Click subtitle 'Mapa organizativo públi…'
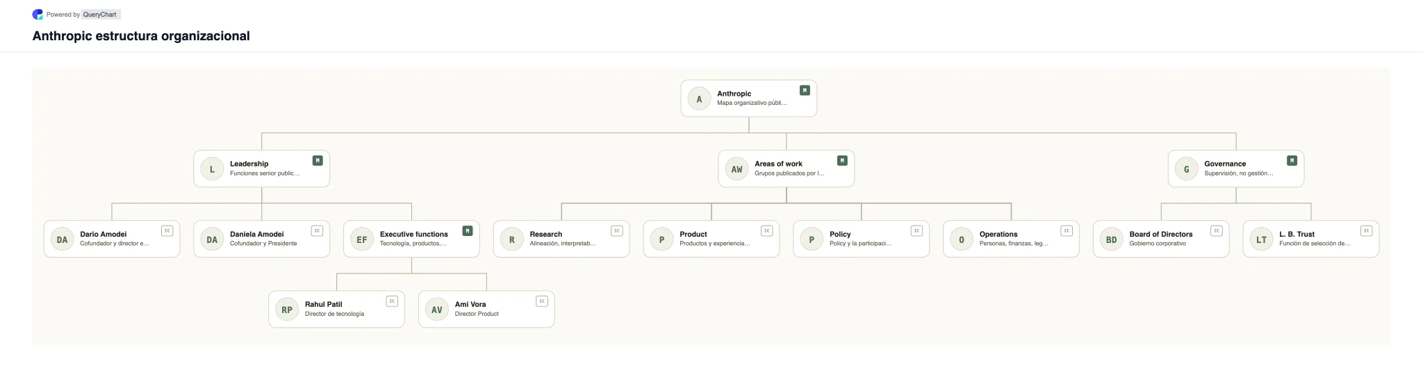 752,103
